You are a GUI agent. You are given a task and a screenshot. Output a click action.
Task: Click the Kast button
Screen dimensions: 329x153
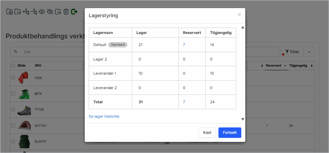coord(207,132)
